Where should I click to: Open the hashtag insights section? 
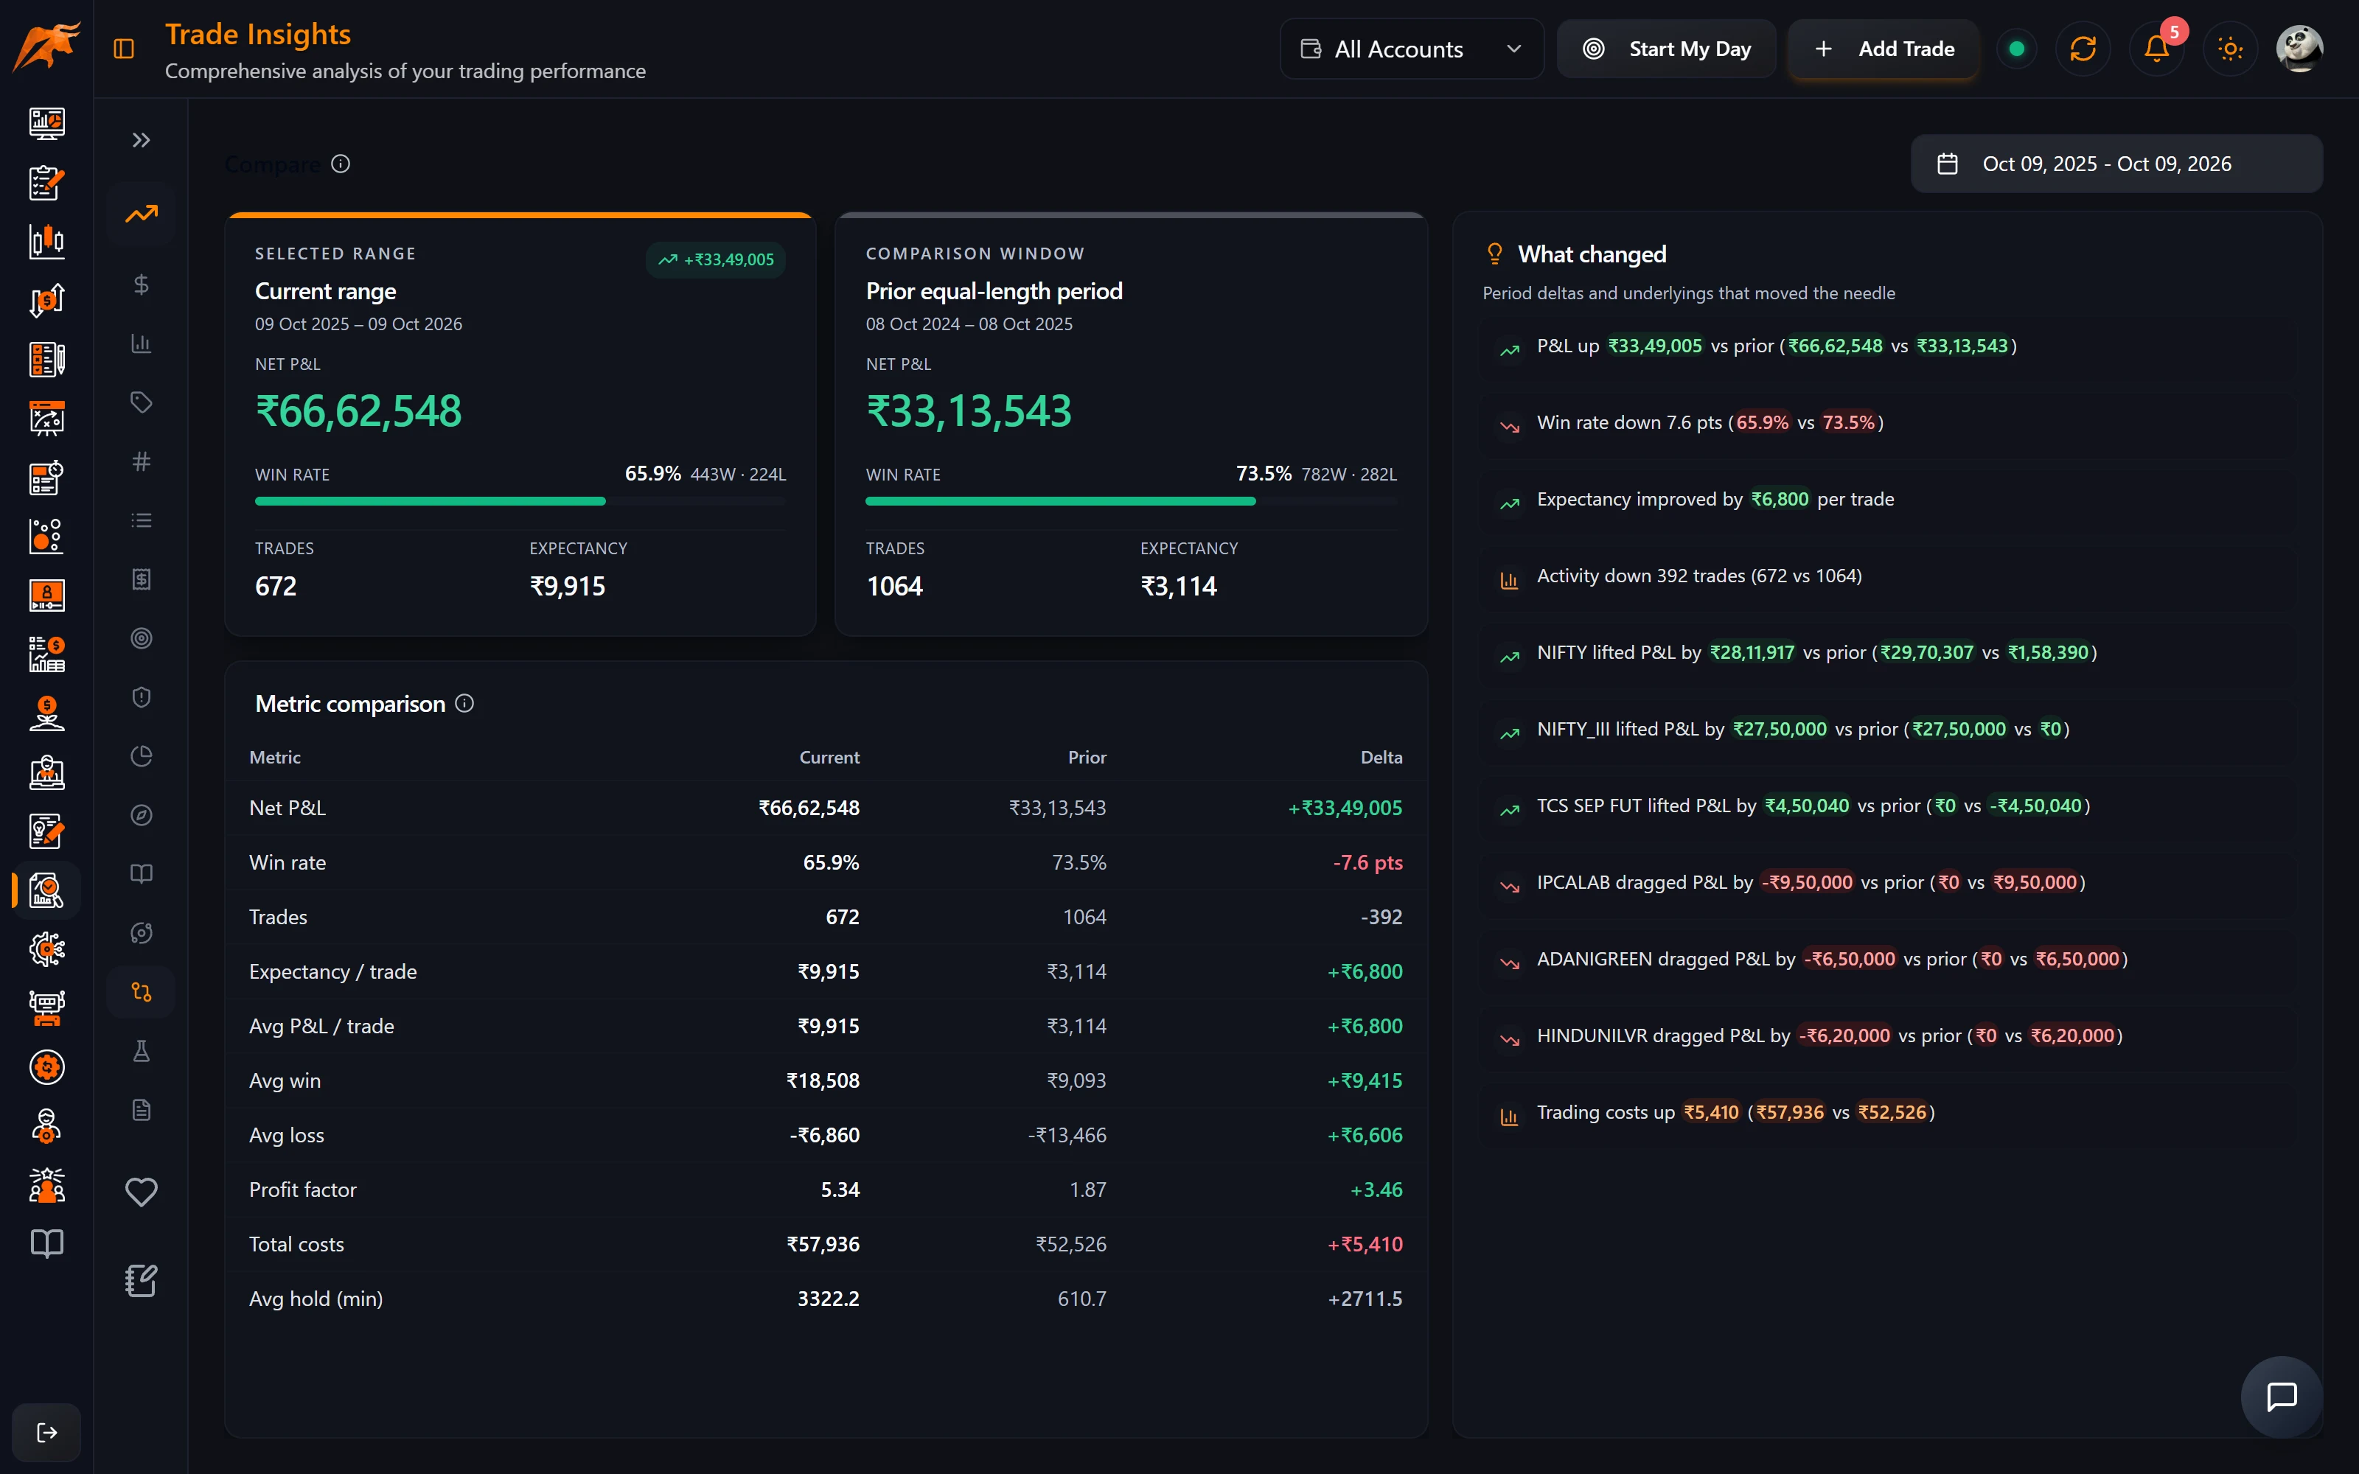[x=142, y=461]
